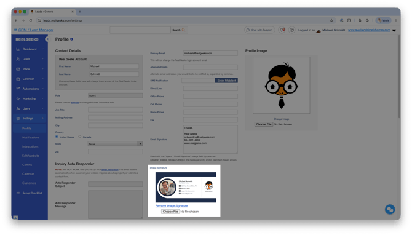Click the browser back arrow

click(16, 20)
